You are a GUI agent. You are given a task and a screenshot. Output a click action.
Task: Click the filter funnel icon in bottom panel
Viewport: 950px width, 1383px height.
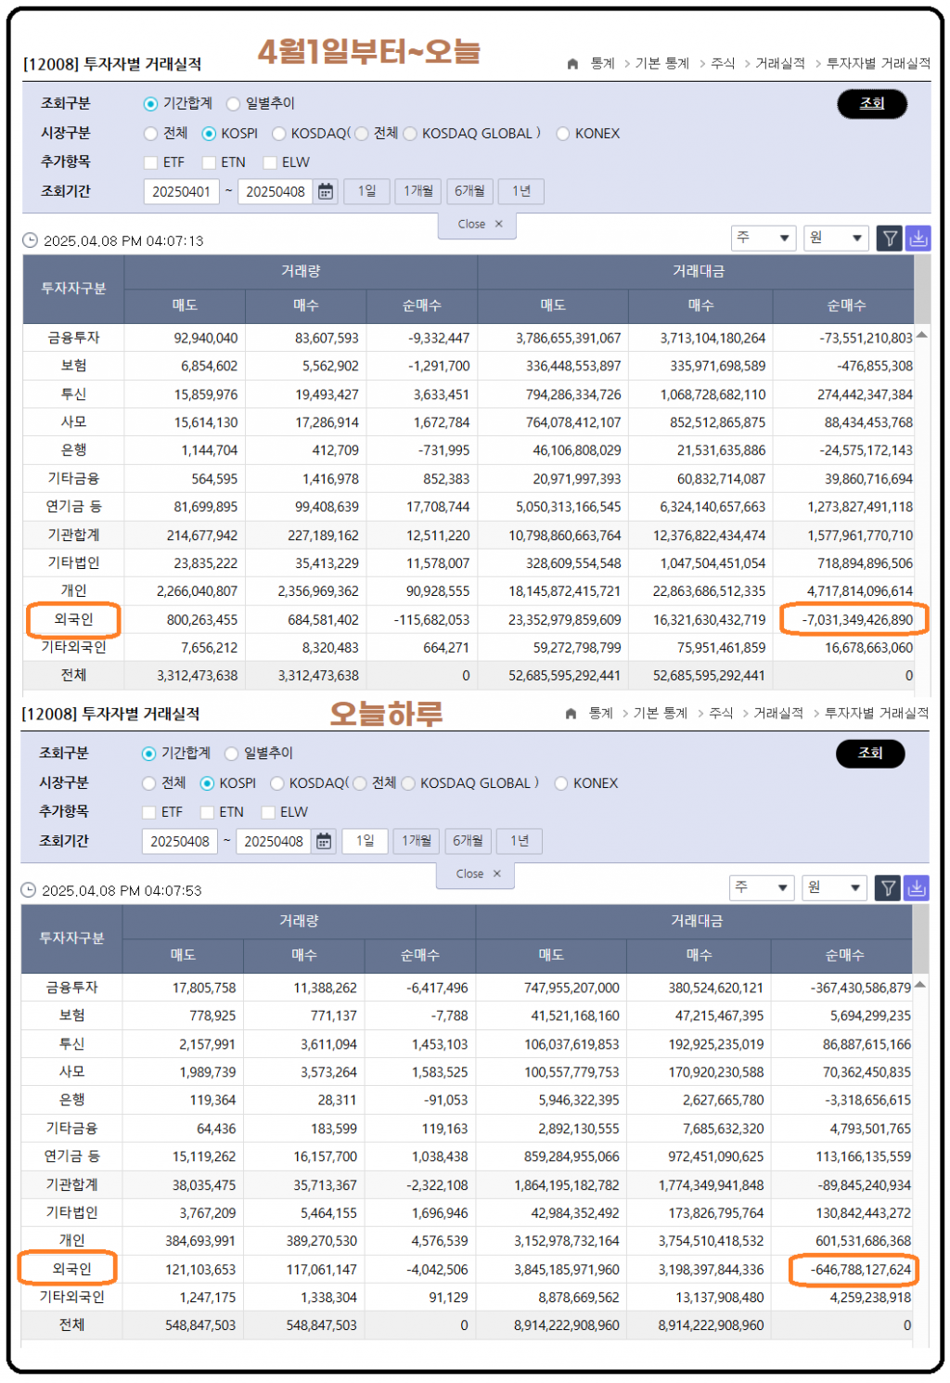[x=888, y=888]
